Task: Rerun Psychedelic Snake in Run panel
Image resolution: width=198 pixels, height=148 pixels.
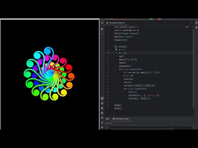Action: pyautogui.click(x=107, y=123)
